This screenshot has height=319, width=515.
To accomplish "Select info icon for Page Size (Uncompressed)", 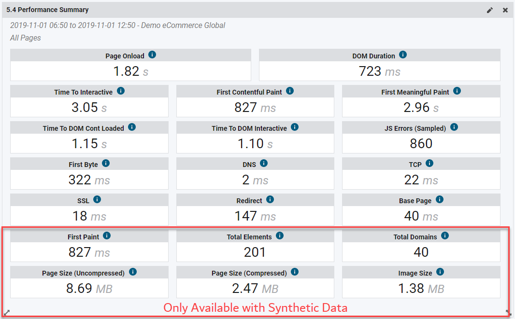I will (133, 272).
